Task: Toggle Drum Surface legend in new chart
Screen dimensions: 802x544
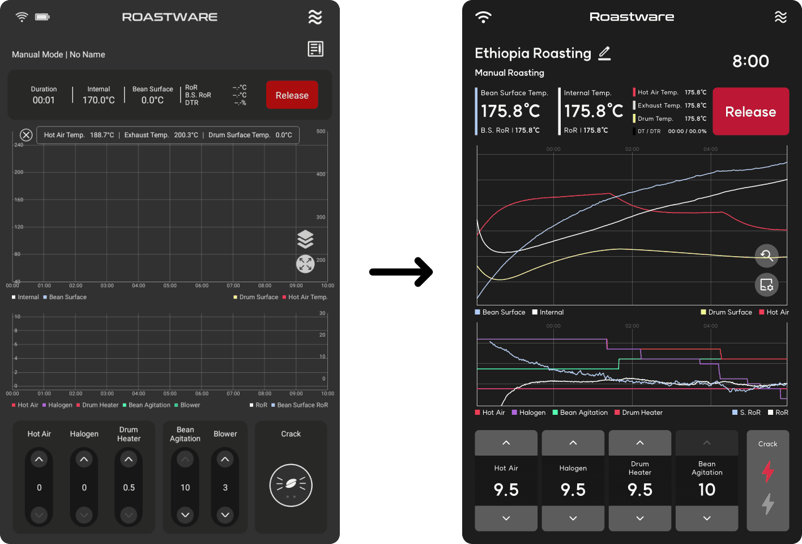Action: (726, 312)
